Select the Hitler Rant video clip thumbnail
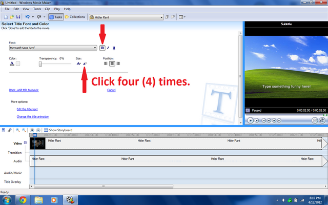This screenshot has width=328, height=205. pos(37,143)
